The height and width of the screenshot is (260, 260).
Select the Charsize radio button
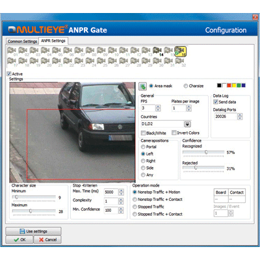point(185,86)
